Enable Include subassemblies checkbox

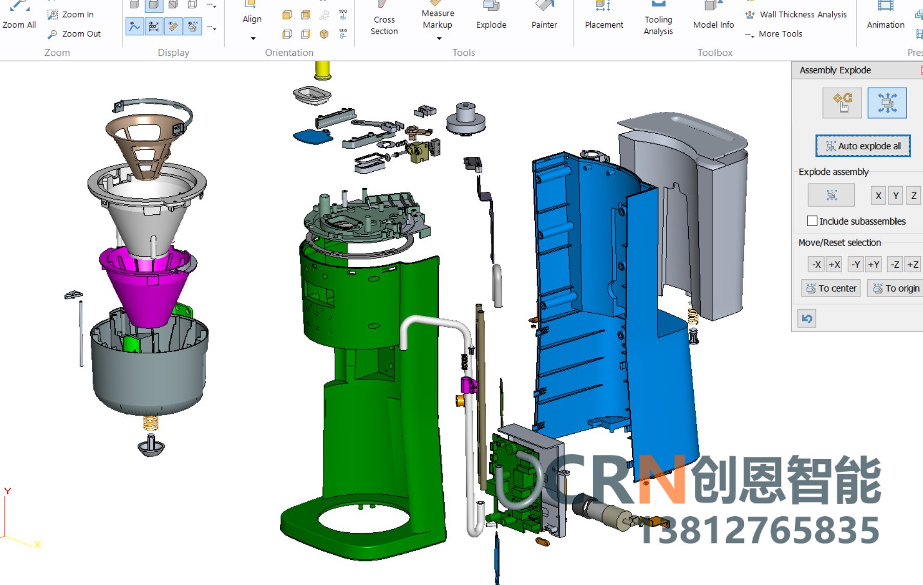(x=812, y=221)
